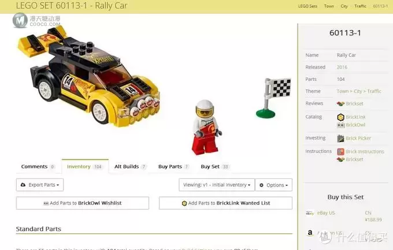Click the 104 parts count value
The image size is (393, 250).
(340, 79)
